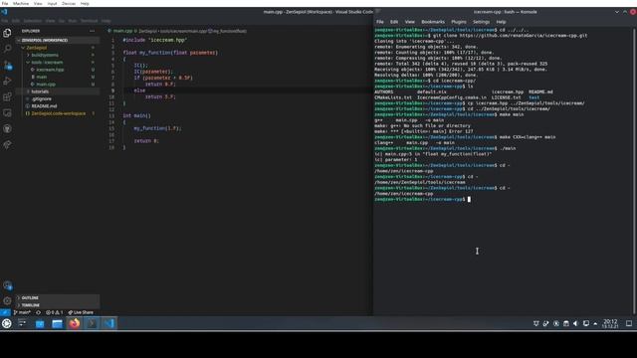Expand the TIMELINE panel

57,305
